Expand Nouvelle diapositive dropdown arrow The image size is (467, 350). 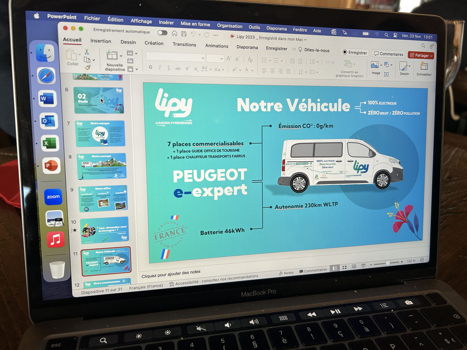click(x=121, y=55)
